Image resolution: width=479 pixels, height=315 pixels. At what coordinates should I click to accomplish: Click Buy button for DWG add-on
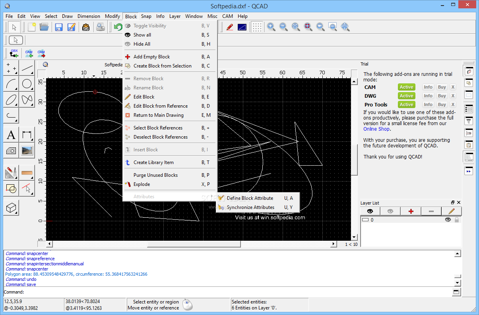point(442,96)
